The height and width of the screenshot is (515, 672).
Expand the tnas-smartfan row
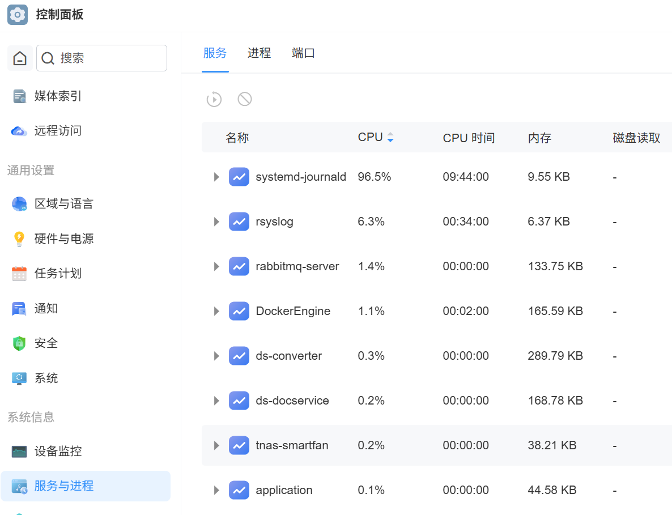pos(216,445)
